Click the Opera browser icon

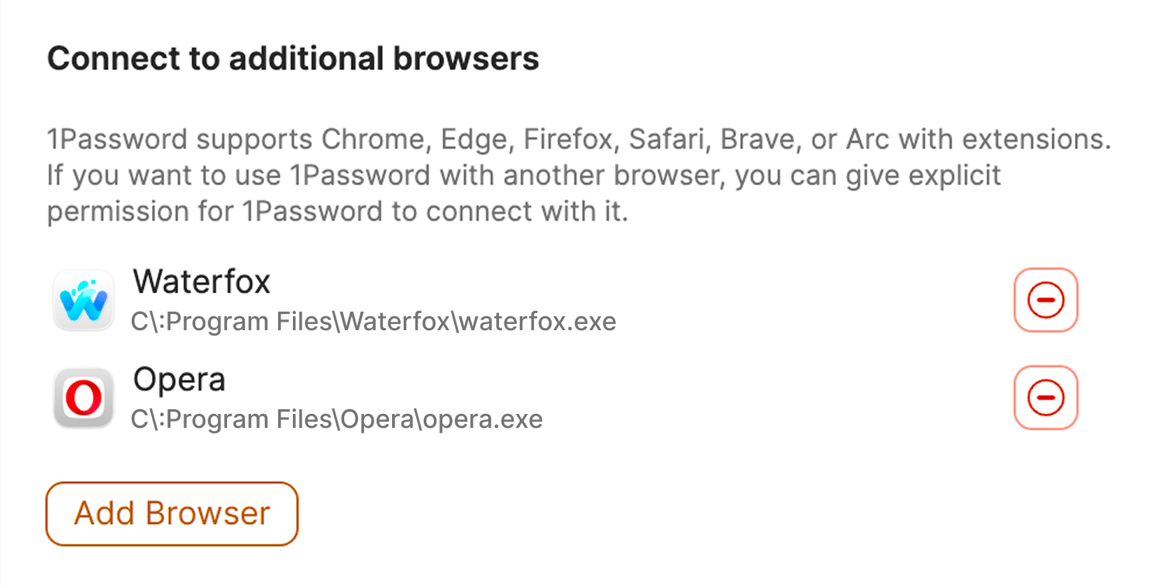(x=83, y=398)
